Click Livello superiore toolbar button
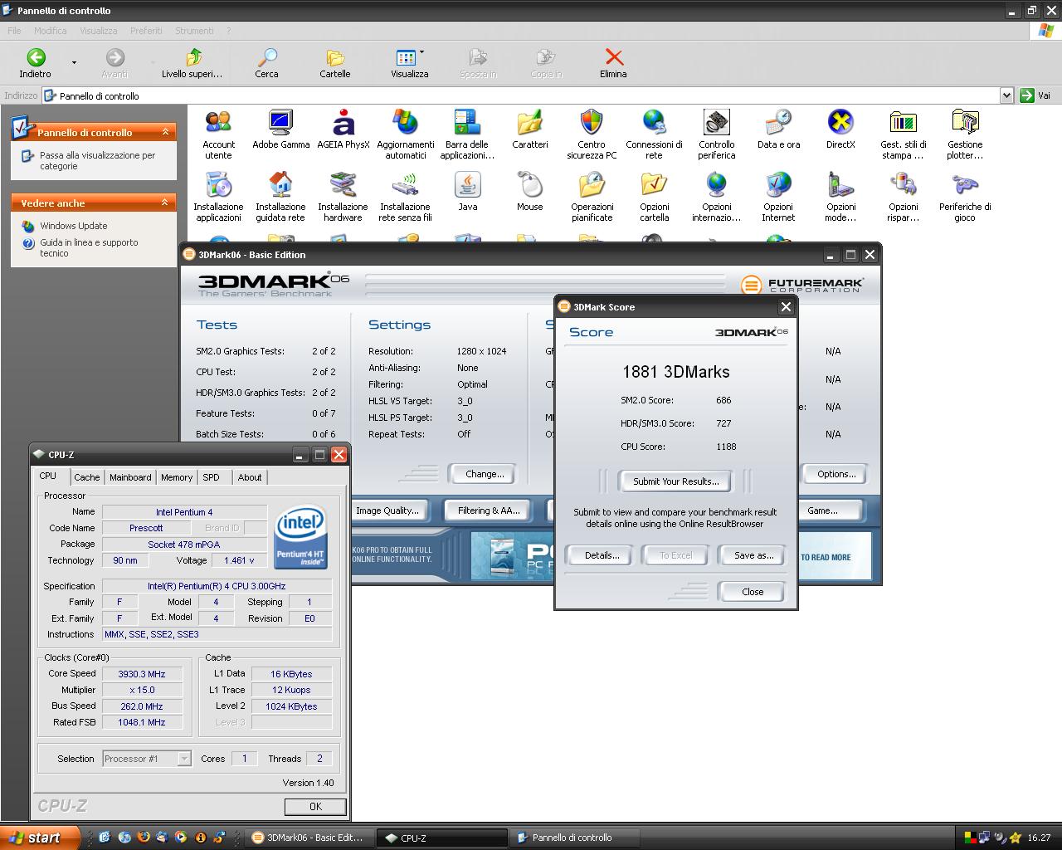 (192, 62)
